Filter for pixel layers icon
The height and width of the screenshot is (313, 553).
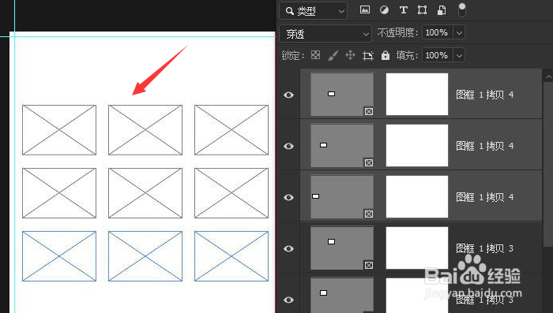(365, 10)
